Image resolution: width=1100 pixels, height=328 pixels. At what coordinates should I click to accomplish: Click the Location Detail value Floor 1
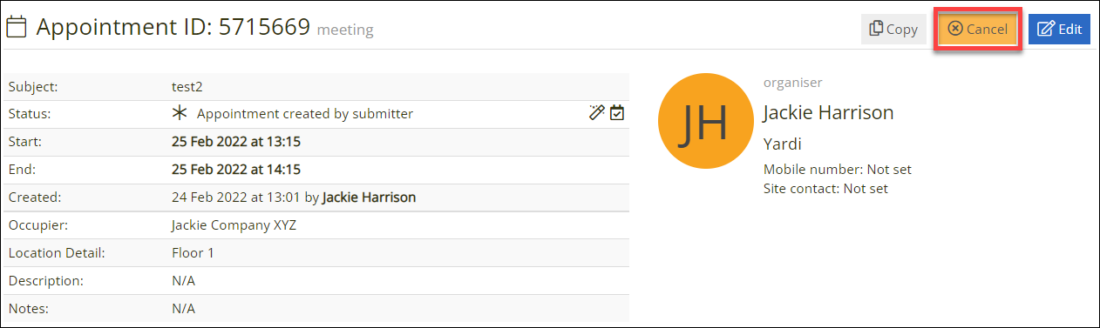[193, 253]
